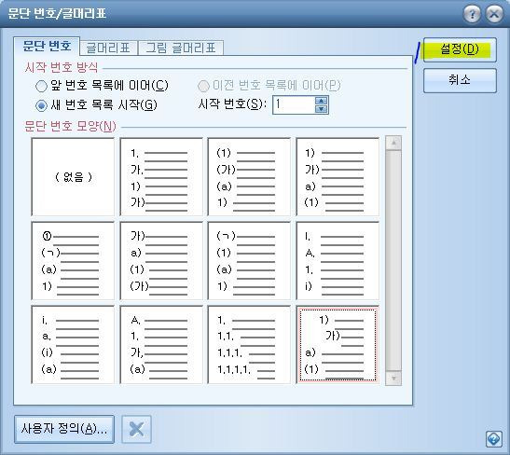Open the 그림 글머리표 tab
Image resolution: width=510 pixels, height=455 pixels.
[x=181, y=48]
